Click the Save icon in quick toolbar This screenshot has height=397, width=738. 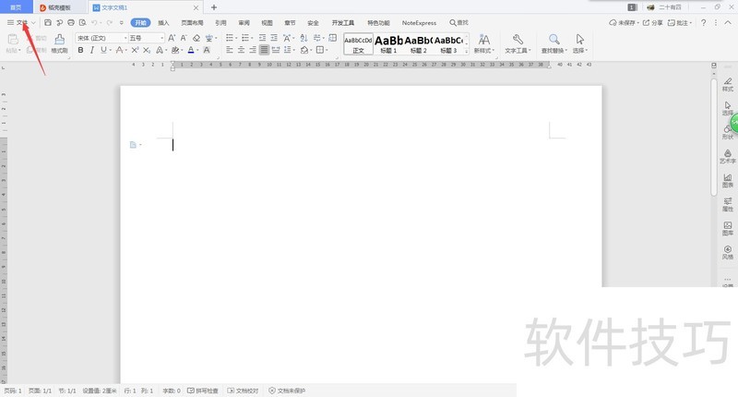pos(48,22)
